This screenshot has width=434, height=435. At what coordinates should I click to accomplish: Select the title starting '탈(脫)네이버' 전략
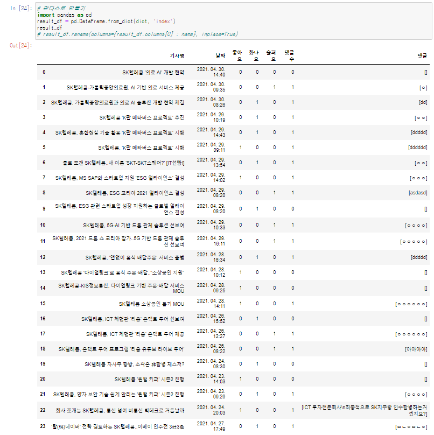coord(118,426)
